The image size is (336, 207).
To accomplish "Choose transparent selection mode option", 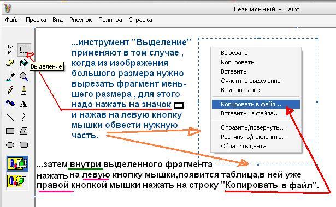I will [x=17, y=181].
